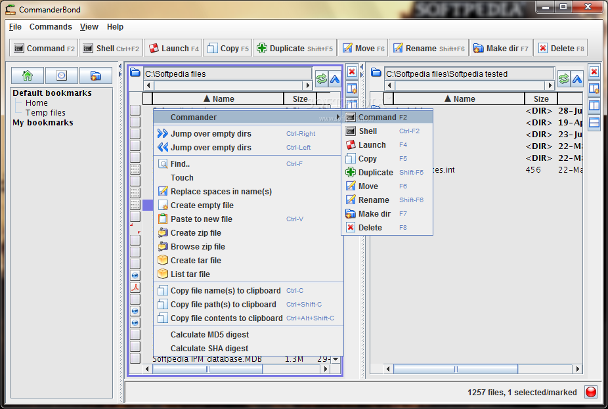The image size is (608, 409).
Task: Go up a directory in left panel
Action: (x=335, y=79)
